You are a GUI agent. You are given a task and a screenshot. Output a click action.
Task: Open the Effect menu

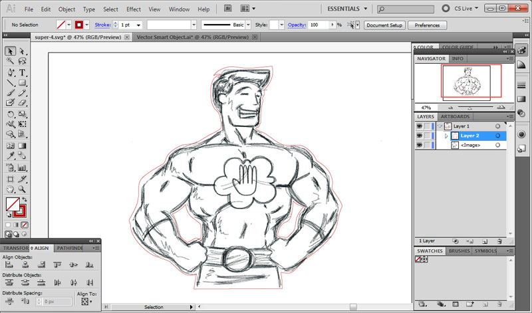tap(134, 9)
